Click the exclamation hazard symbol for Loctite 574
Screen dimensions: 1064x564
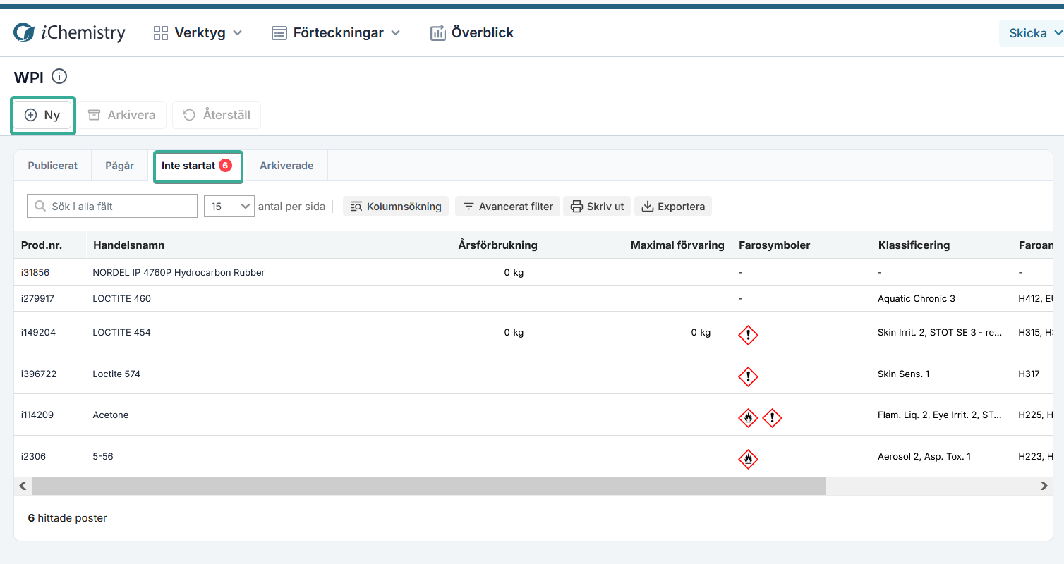pos(748,376)
